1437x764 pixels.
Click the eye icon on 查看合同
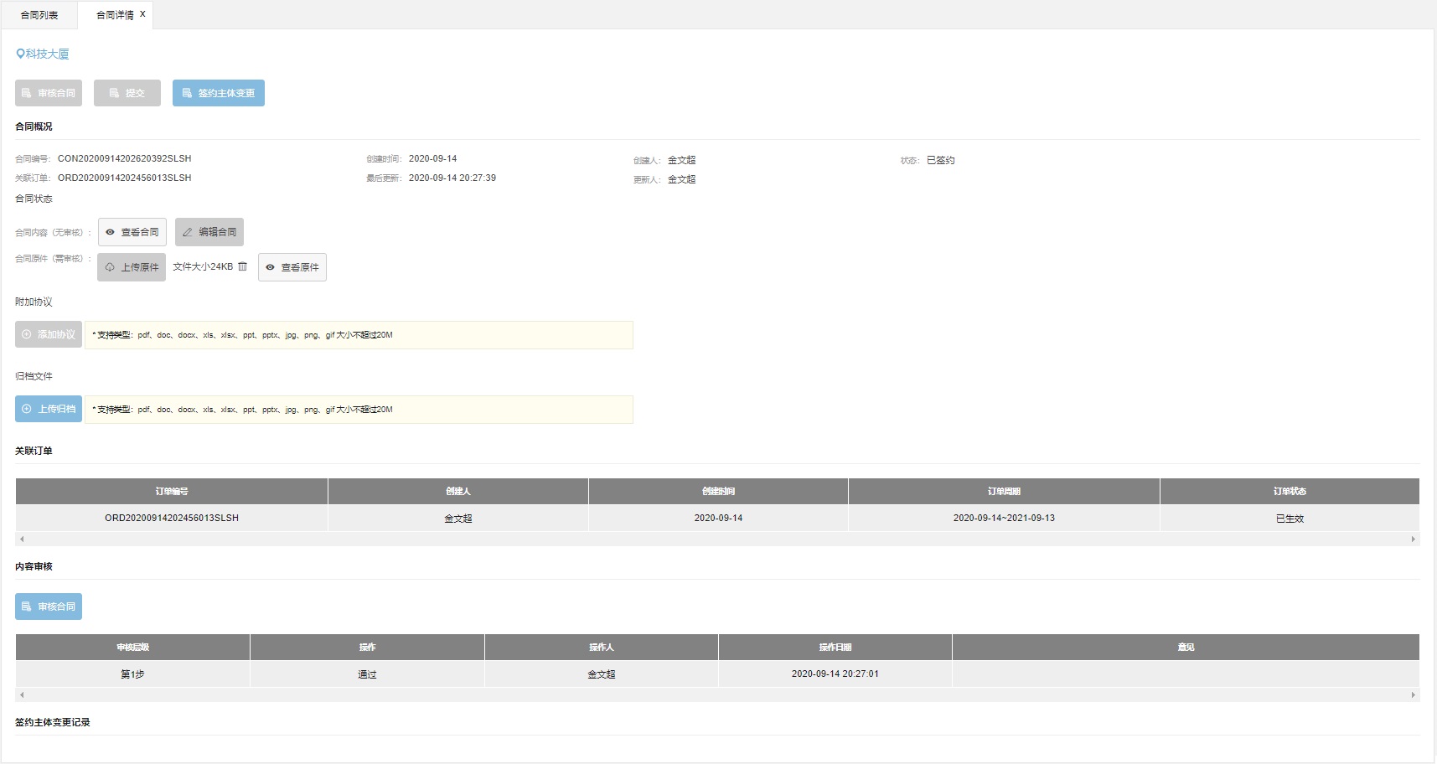(110, 232)
